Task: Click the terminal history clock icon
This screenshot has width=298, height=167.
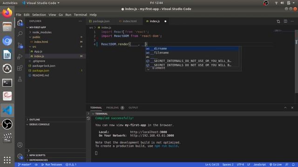Action: (88, 118)
